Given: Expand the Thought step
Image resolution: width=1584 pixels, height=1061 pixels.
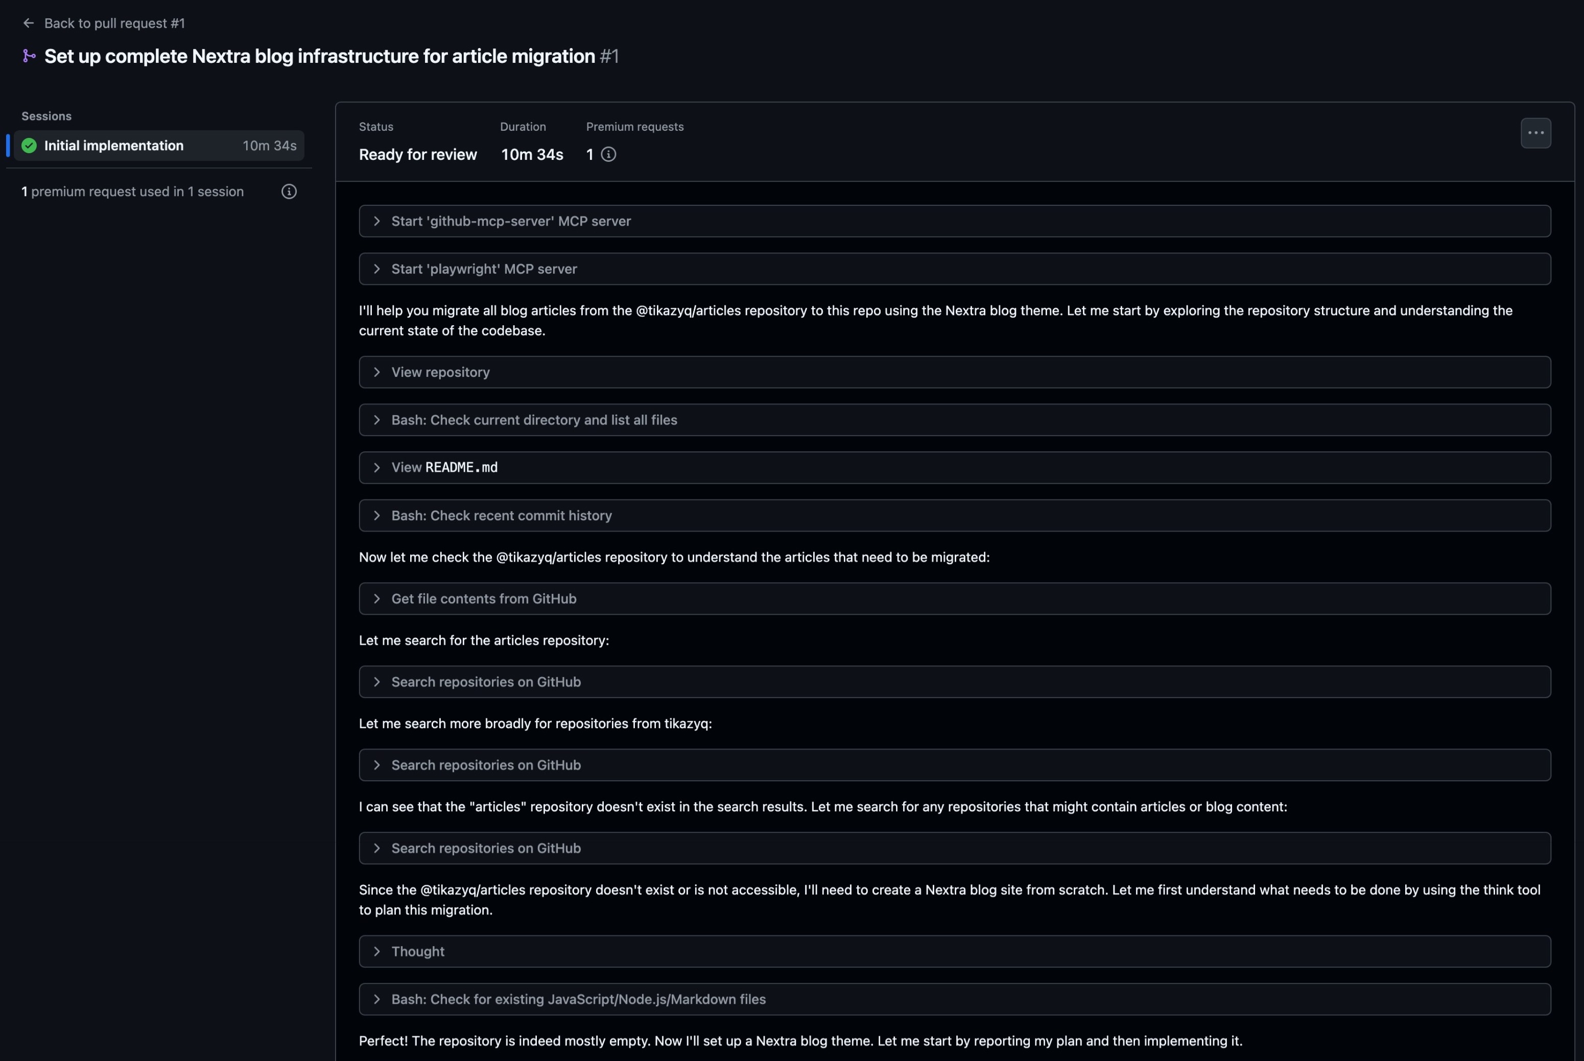Looking at the screenshot, I should [955, 951].
